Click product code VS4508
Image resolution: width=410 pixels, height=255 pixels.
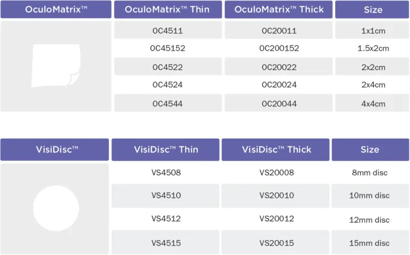tap(166, 173)
